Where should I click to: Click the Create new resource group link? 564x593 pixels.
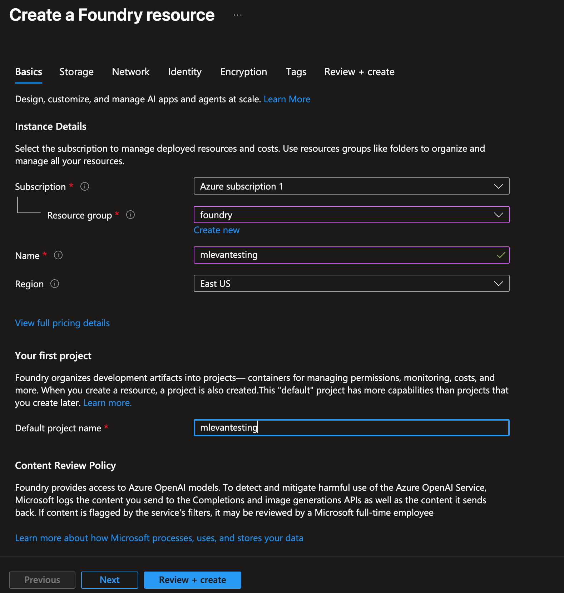[x=217, y=230]
